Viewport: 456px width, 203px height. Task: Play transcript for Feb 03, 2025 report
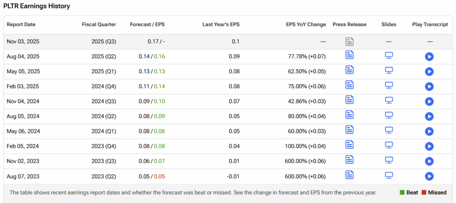coord(429,87)
